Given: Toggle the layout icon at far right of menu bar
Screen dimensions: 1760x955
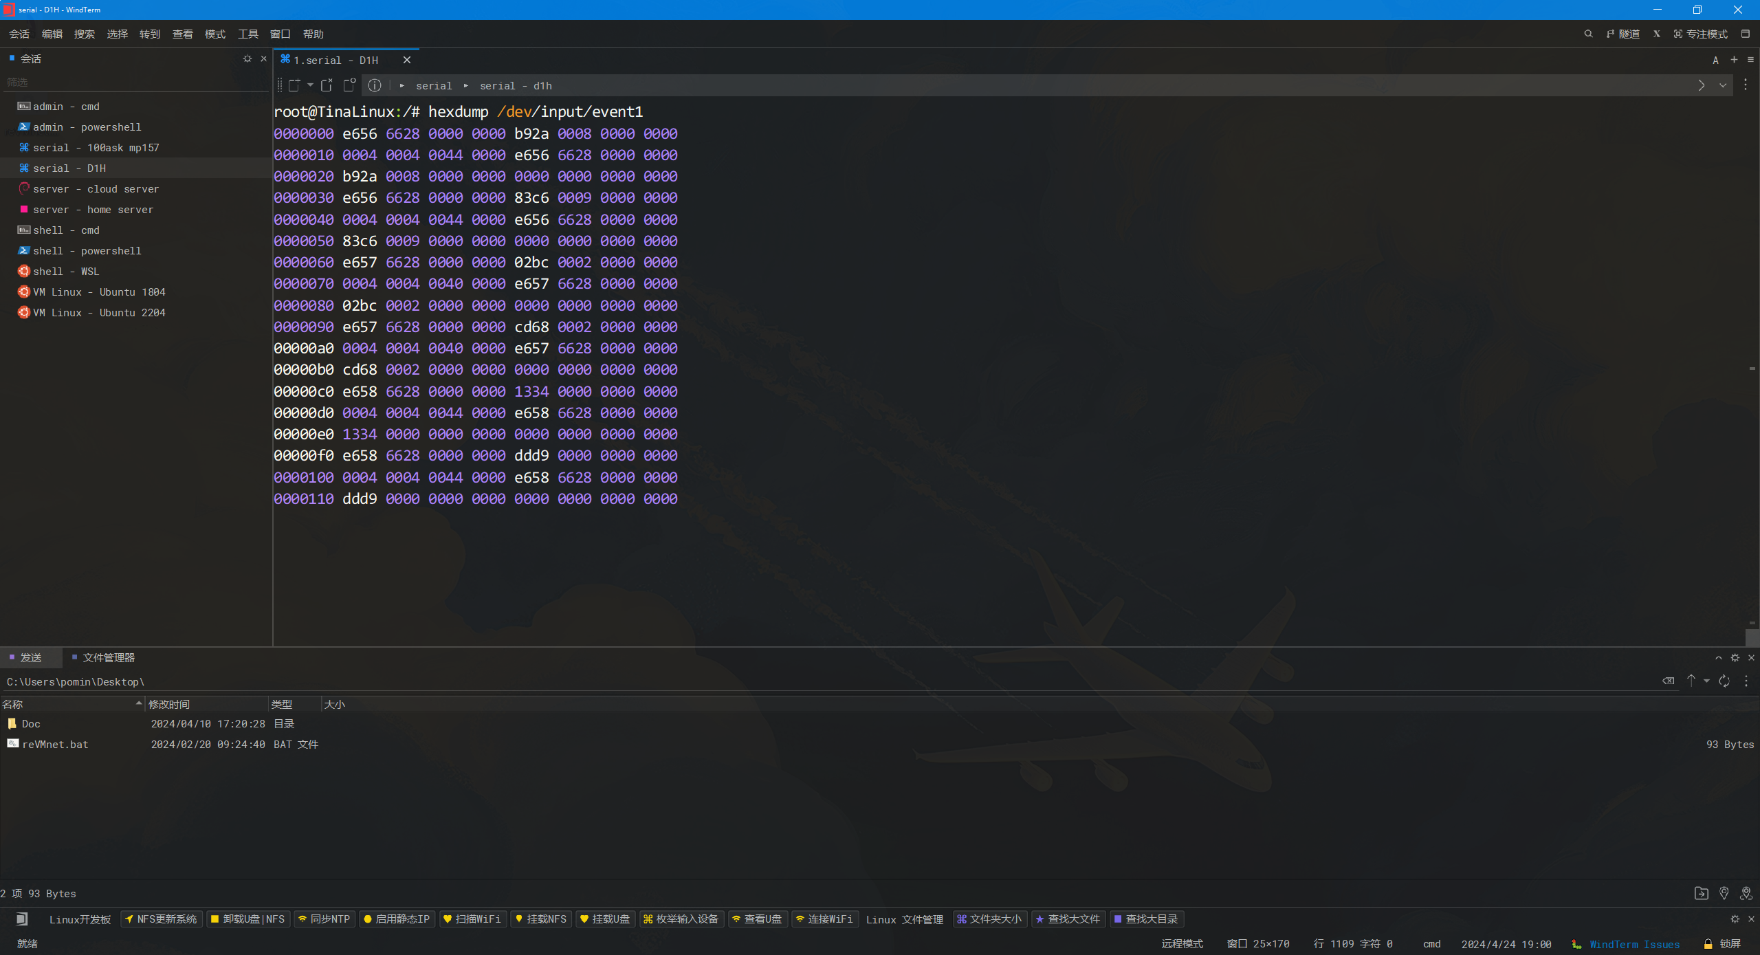Looking at the screenshot, I should click(1746, 34).
